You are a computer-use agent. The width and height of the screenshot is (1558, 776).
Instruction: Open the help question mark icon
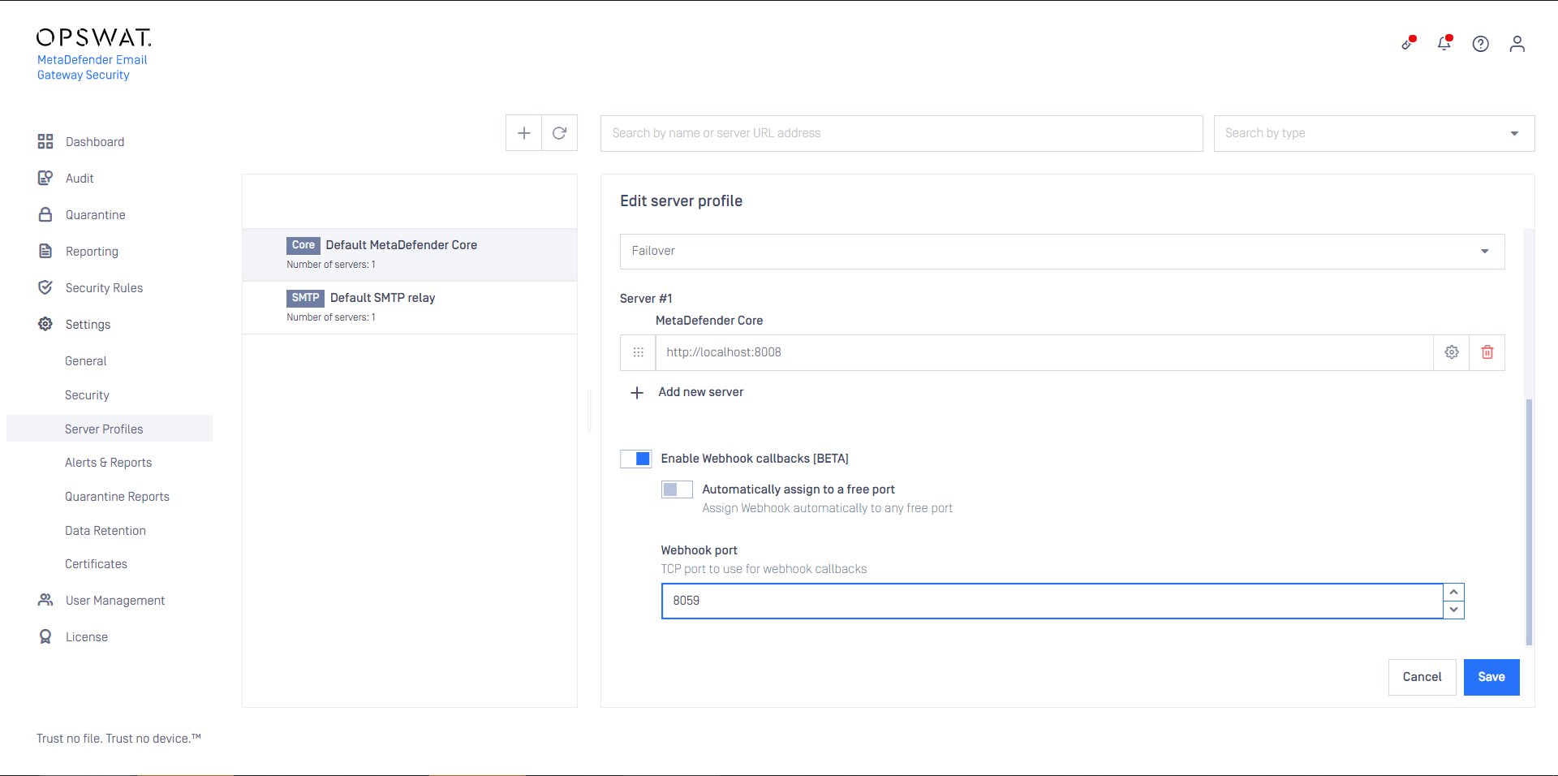pos(1481,44)
